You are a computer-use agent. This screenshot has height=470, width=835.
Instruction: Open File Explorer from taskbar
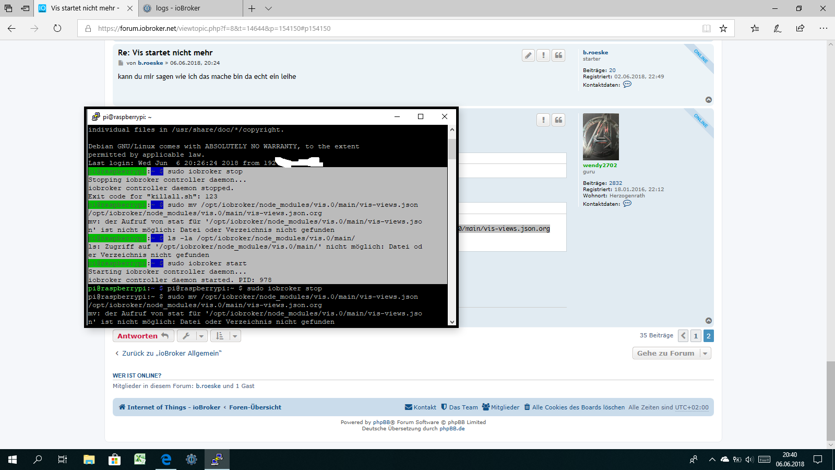[x=89, y=460]
